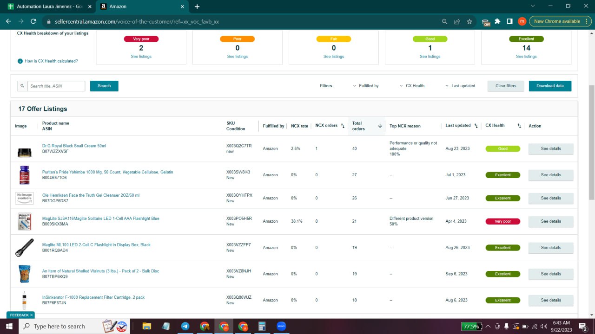Image resolution: width=595 pixels, height=334 pixels.
Task: Open the extension marked Off
Action: [x=486, y=22]
